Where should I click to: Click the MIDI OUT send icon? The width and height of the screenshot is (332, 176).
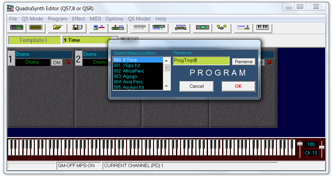[120, 28]
